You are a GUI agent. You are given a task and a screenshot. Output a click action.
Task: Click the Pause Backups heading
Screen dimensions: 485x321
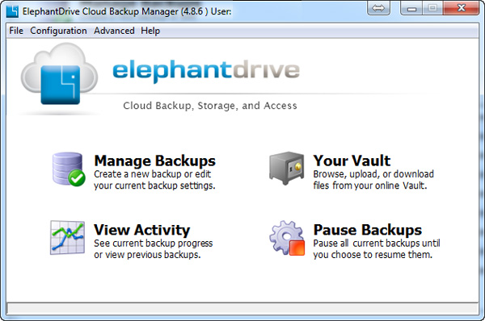click(368, 230)
